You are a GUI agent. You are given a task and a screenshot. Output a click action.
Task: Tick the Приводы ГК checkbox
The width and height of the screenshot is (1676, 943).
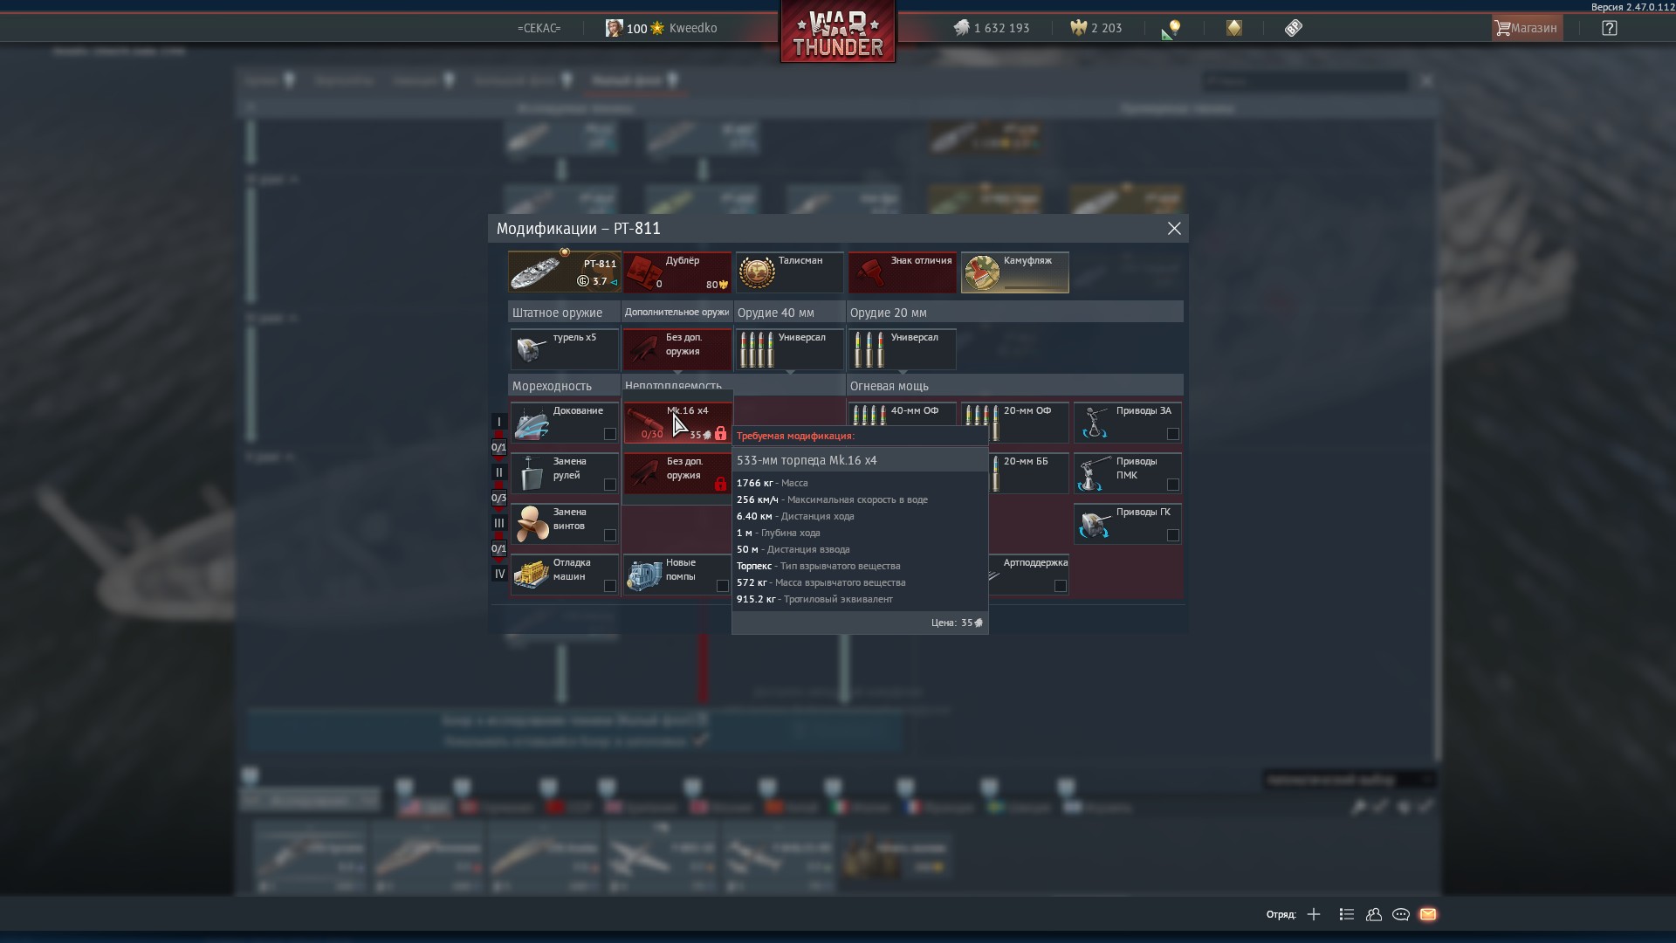click(1172, 535)
